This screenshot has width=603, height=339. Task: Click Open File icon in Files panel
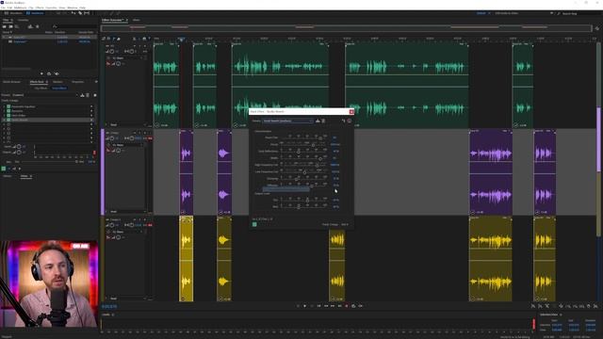pos(5,26)
